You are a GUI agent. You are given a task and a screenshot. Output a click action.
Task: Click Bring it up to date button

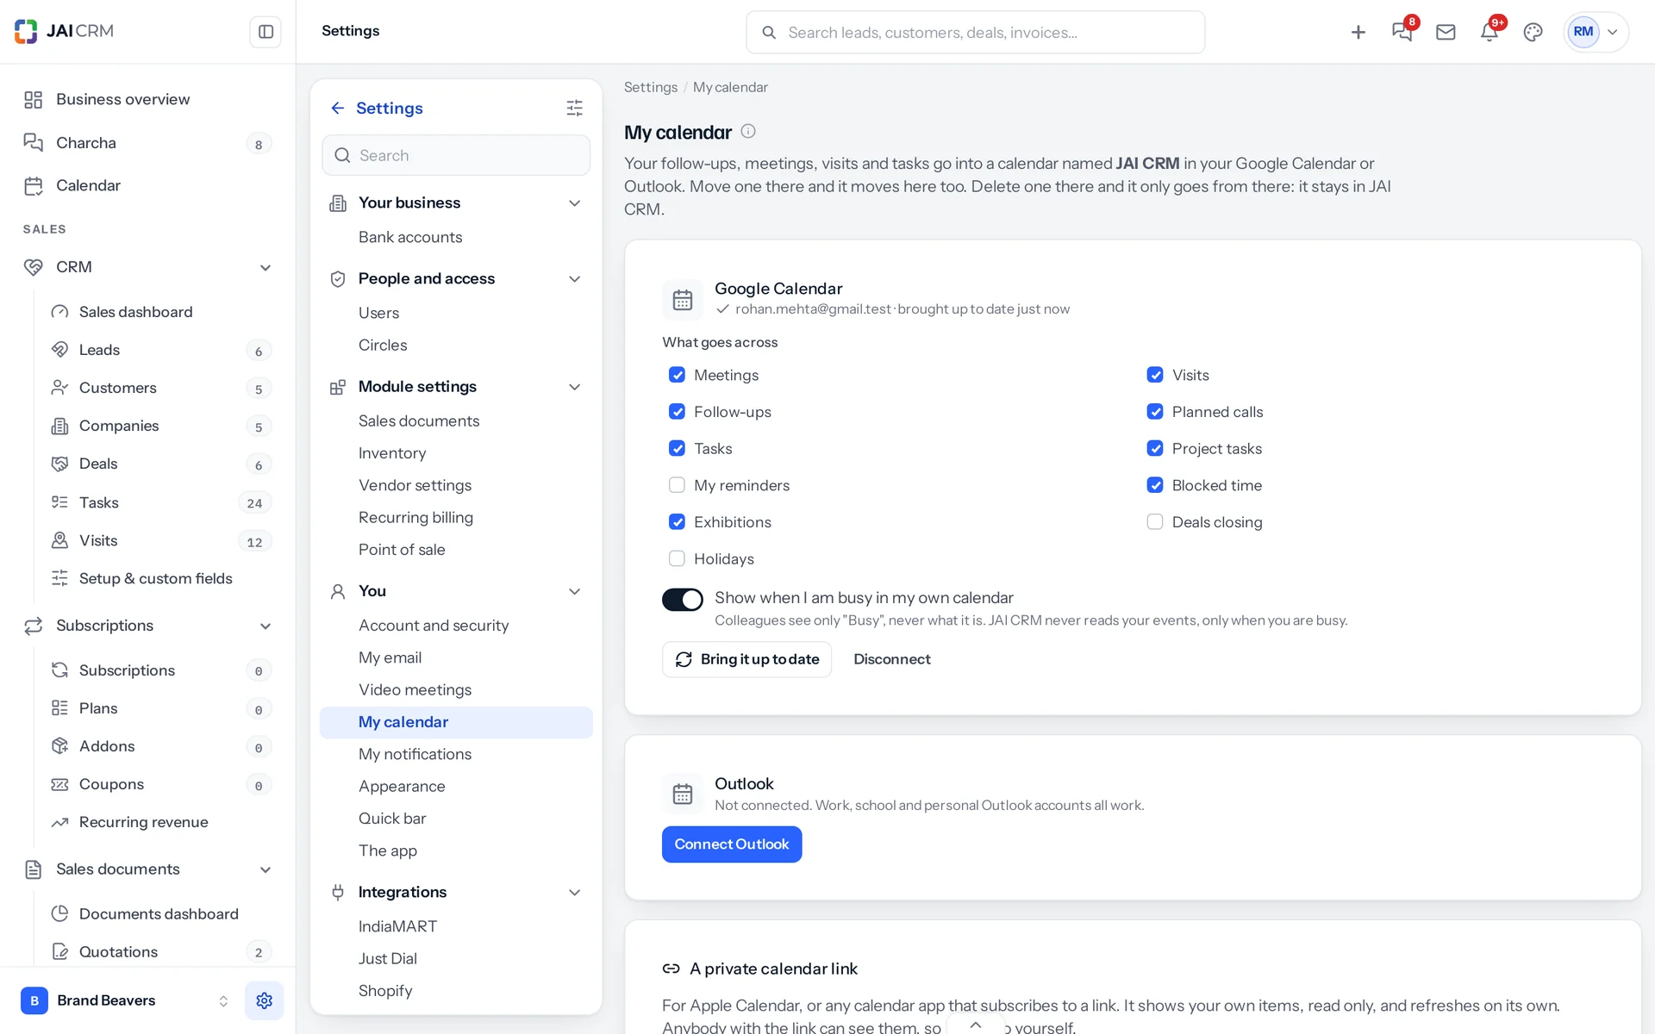746,659
